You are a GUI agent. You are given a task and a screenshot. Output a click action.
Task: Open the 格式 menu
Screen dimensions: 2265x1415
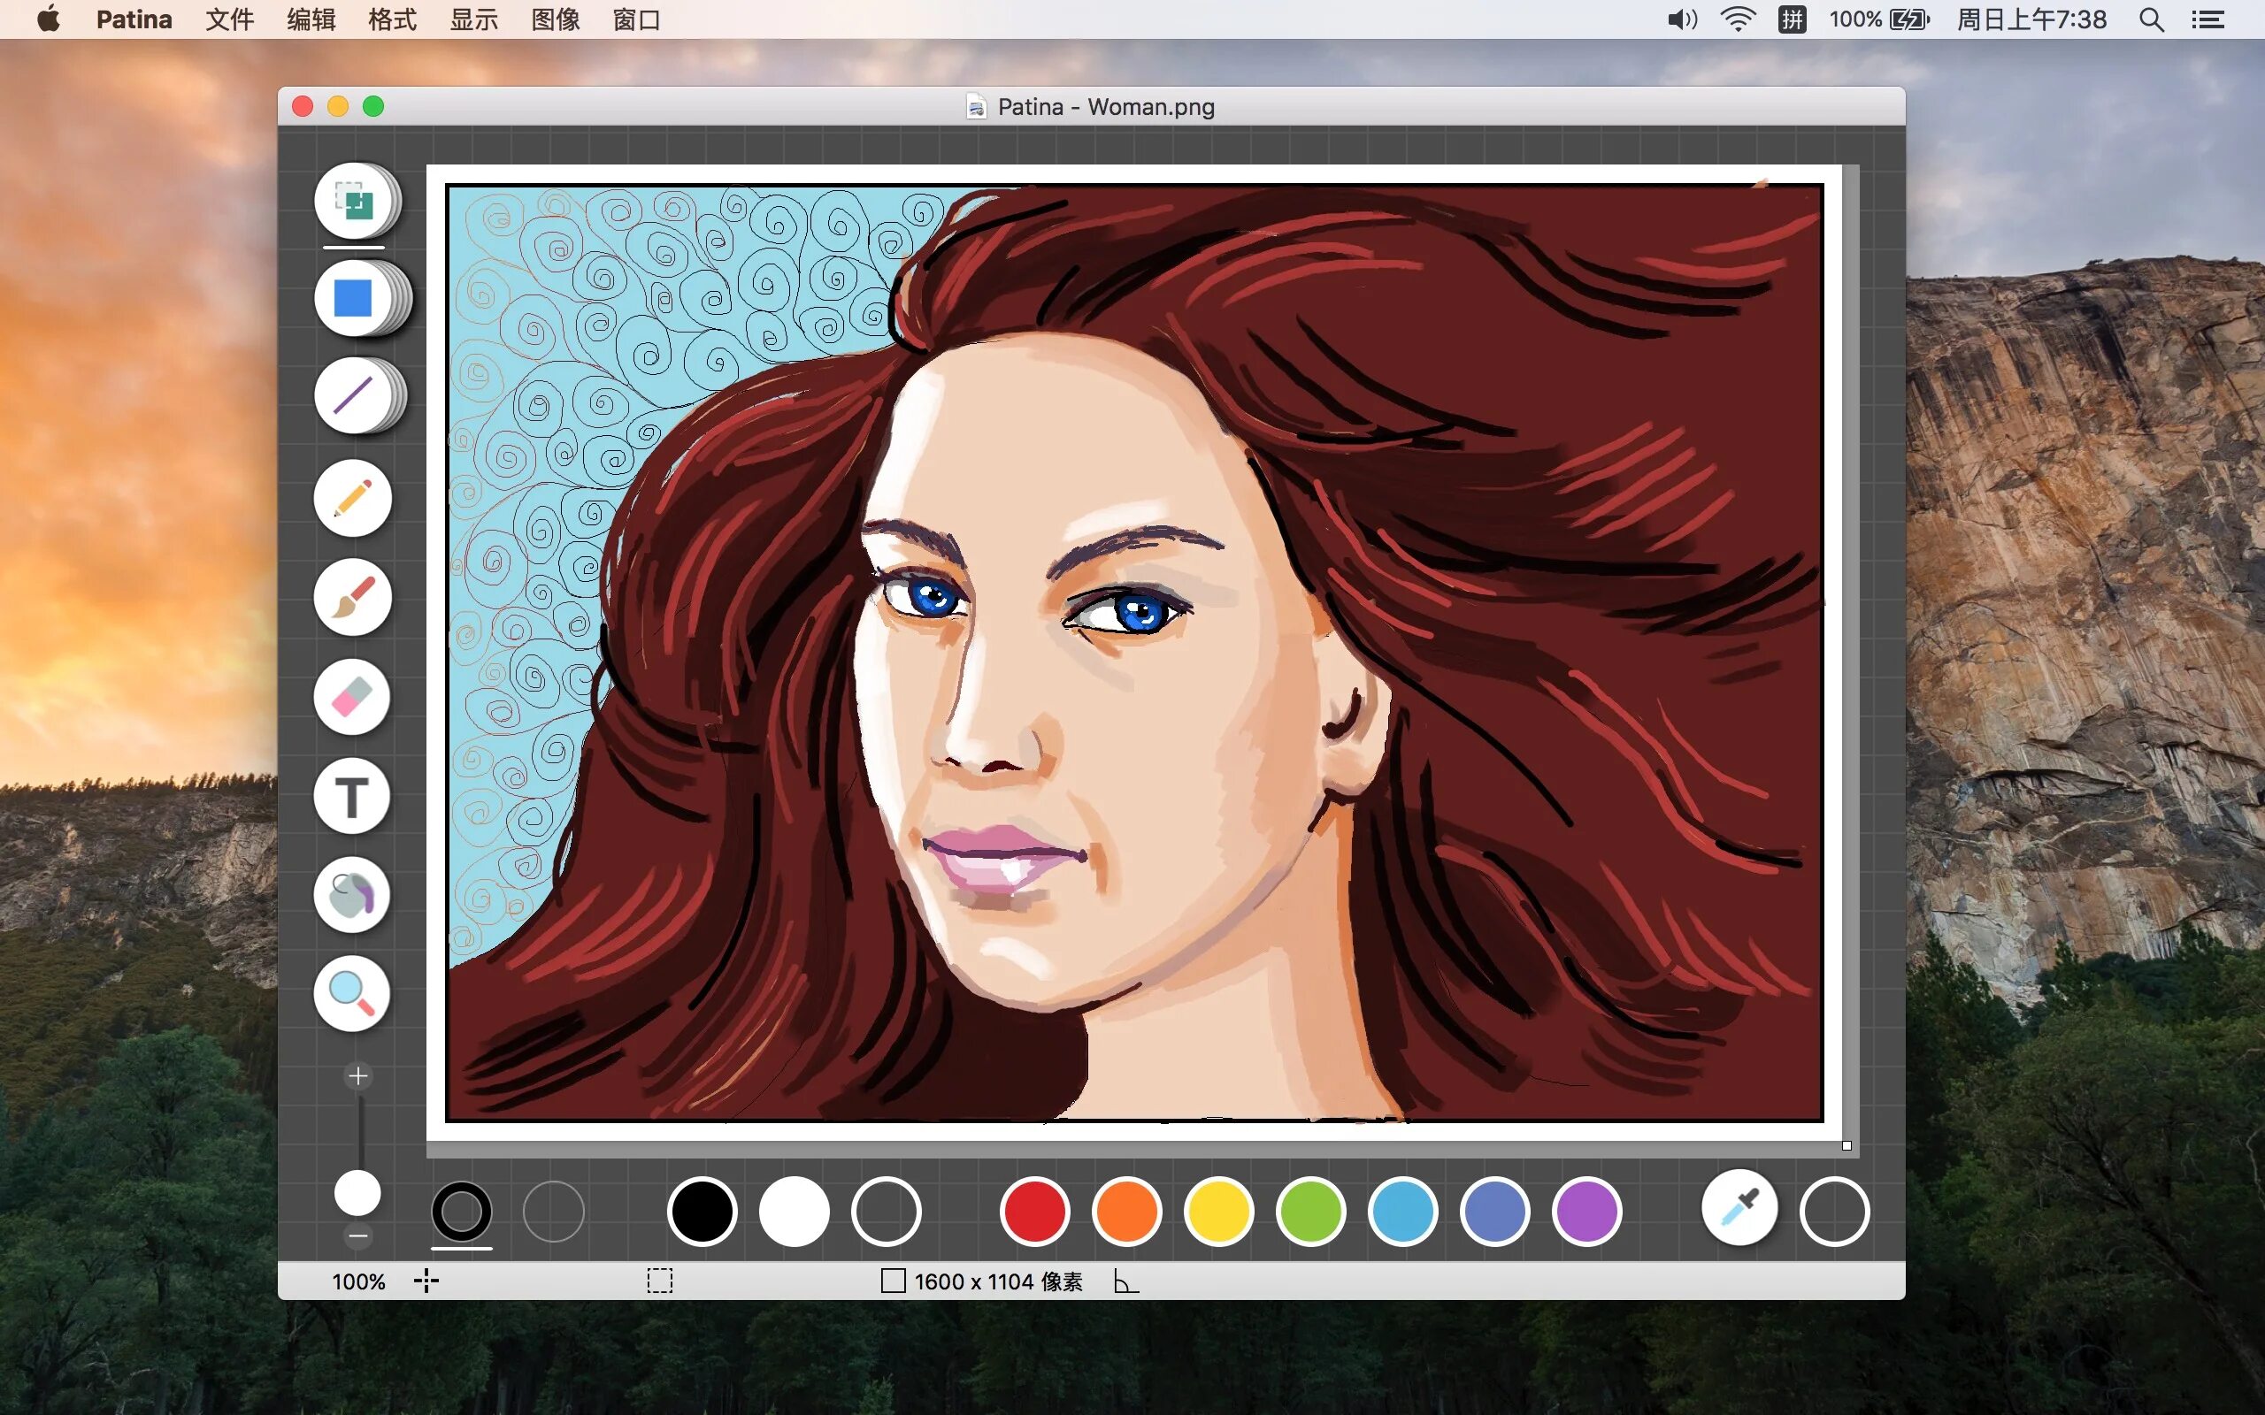(x=392, y=19)
